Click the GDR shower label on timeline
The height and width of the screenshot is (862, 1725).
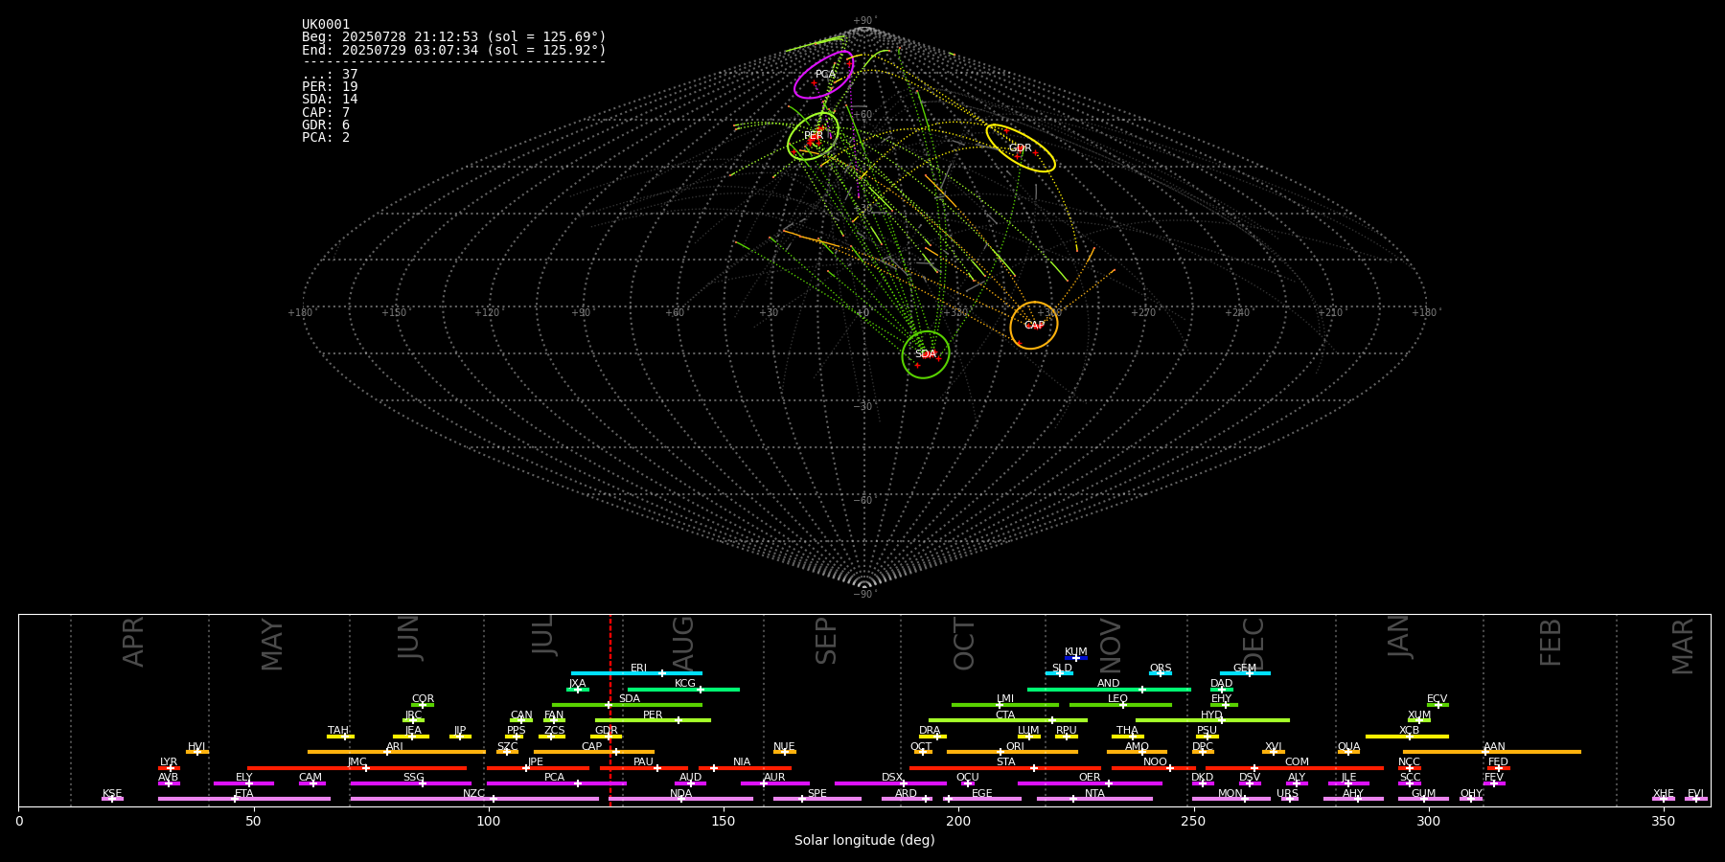(x=606, y=731)
